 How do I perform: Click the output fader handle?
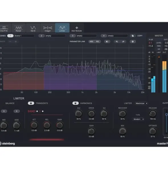pyautogui.click(x=167, y=114)
